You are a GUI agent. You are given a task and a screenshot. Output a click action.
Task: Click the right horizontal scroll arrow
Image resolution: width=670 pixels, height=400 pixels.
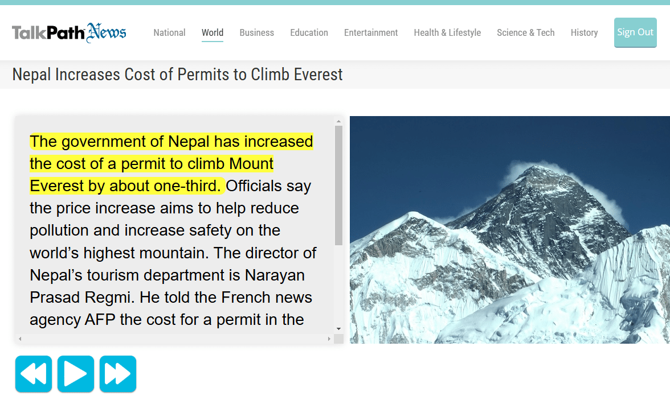(x=329, y=339)
